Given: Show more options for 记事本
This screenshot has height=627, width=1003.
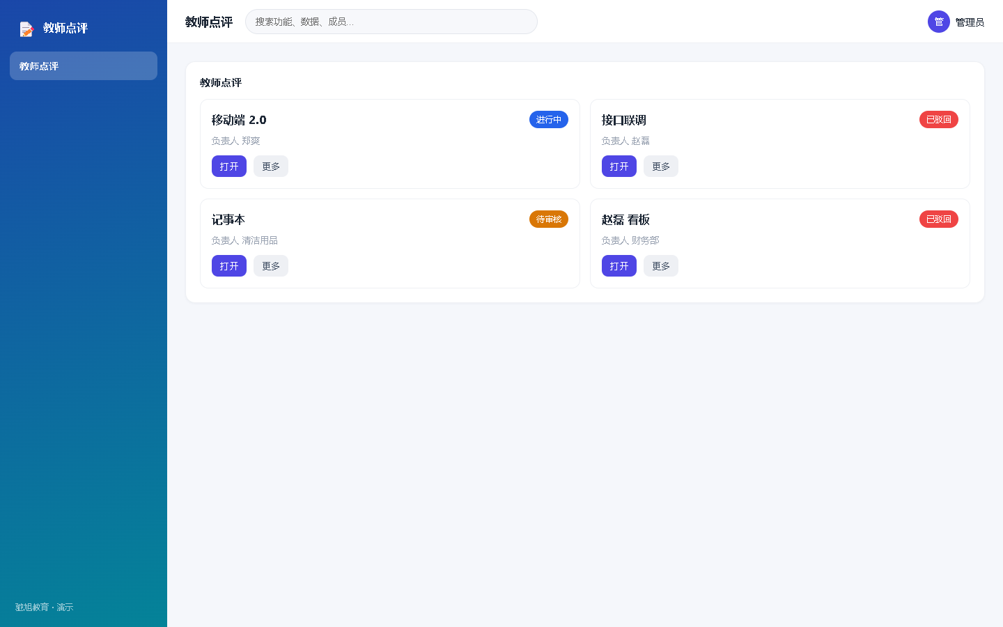Looking at the screenshot, I should click(271, 266).
